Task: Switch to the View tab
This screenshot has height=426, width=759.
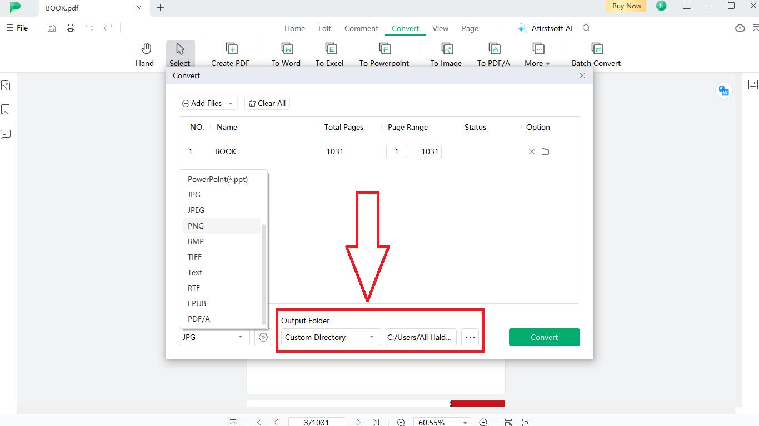Action: coord(440,28)
